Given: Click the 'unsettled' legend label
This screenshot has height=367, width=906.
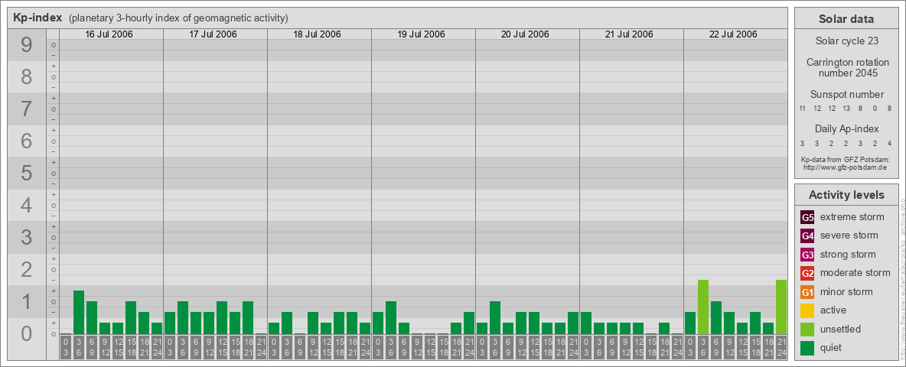Looking at the screenshot, I should 841,329.
